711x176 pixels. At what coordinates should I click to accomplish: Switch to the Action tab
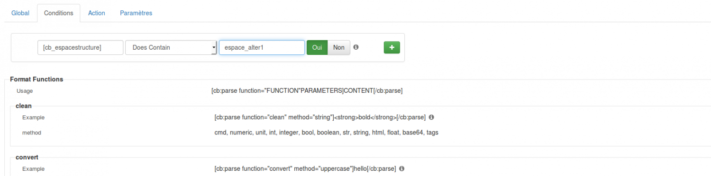97,13
